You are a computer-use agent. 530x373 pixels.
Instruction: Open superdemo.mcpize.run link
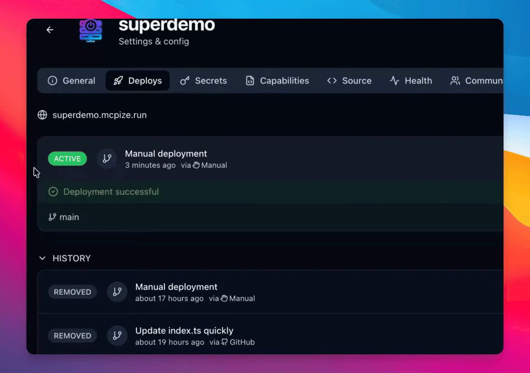(x=100, y=115)
